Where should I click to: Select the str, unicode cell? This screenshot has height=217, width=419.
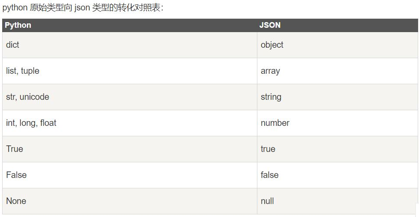(130, 97)
